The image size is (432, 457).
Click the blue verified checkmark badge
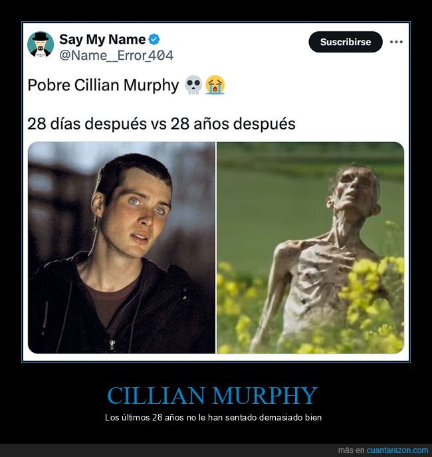(x=154, y=40)
